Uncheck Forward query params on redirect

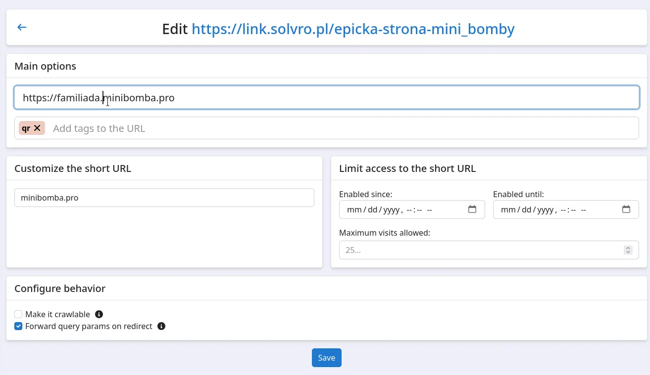tap(18, 327)
